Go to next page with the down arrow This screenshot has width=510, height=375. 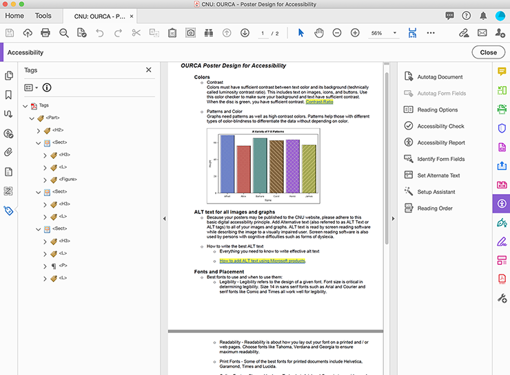point(245,32)
